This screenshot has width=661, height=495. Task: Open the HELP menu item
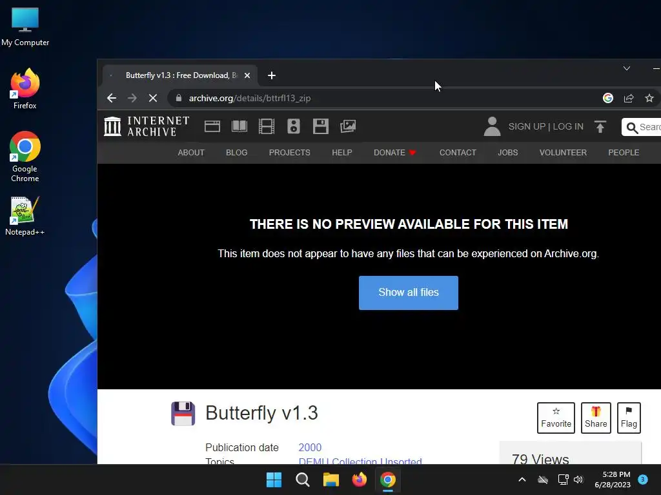[x=342, y=152]
